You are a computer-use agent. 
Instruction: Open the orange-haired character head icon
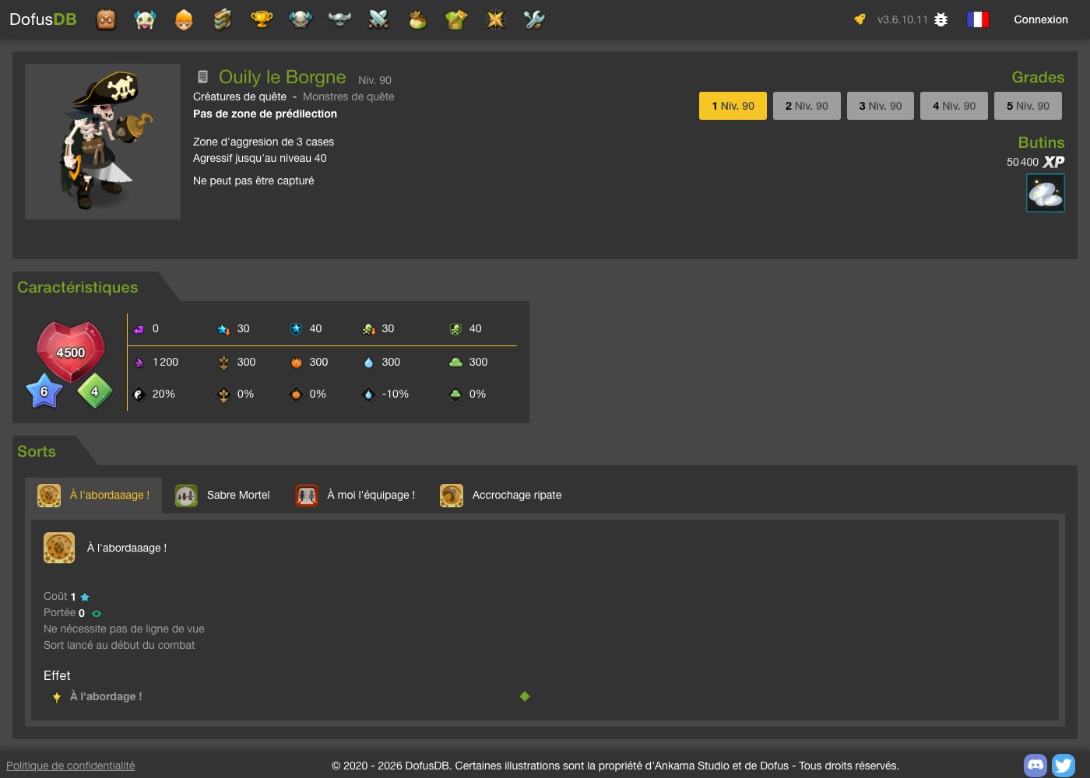184,19
